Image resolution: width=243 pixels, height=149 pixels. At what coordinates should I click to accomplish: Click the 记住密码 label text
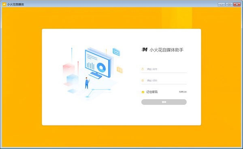pyautogui.click(x=152, y=92)
